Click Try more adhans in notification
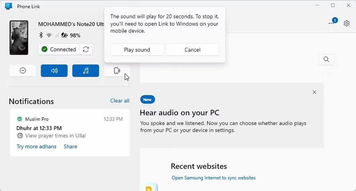The width and height of the screenshot is (356, 191). click(37, 147)
